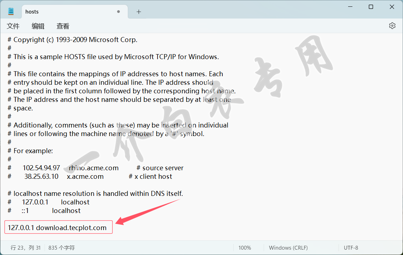This screenshot has height=255, width=403.
Task: Click the line starting 'The IP address and the host name'
Action: (x=119, y=100)
